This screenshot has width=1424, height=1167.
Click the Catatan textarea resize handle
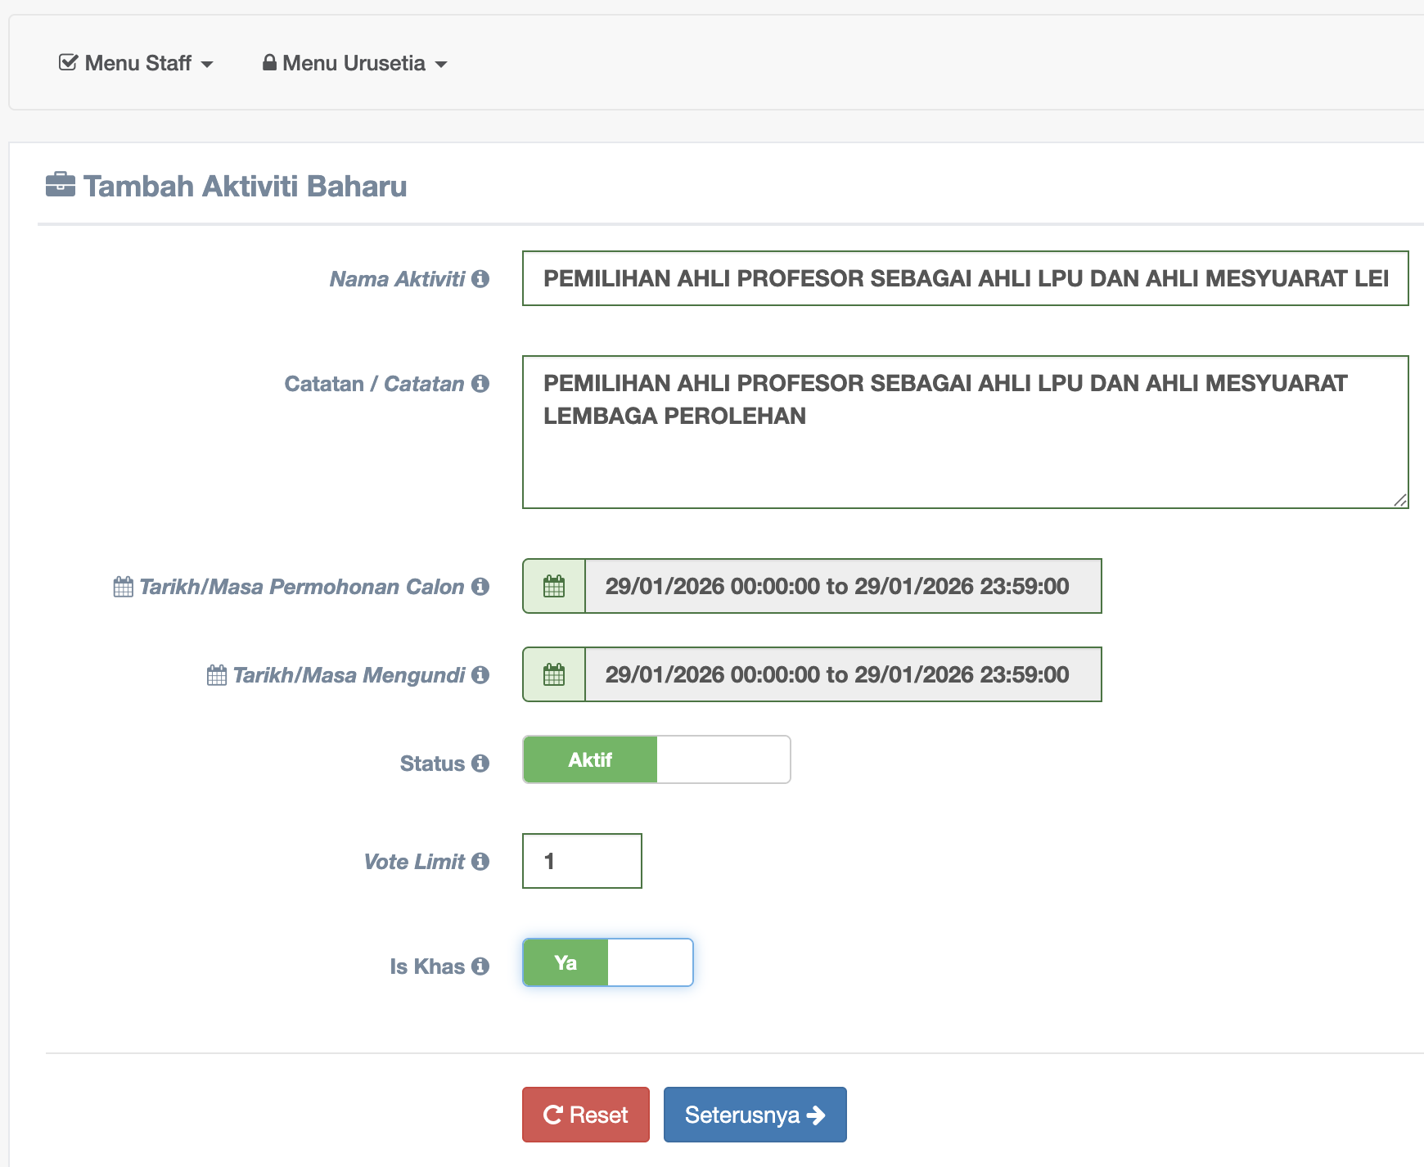tap(1400, 500)
